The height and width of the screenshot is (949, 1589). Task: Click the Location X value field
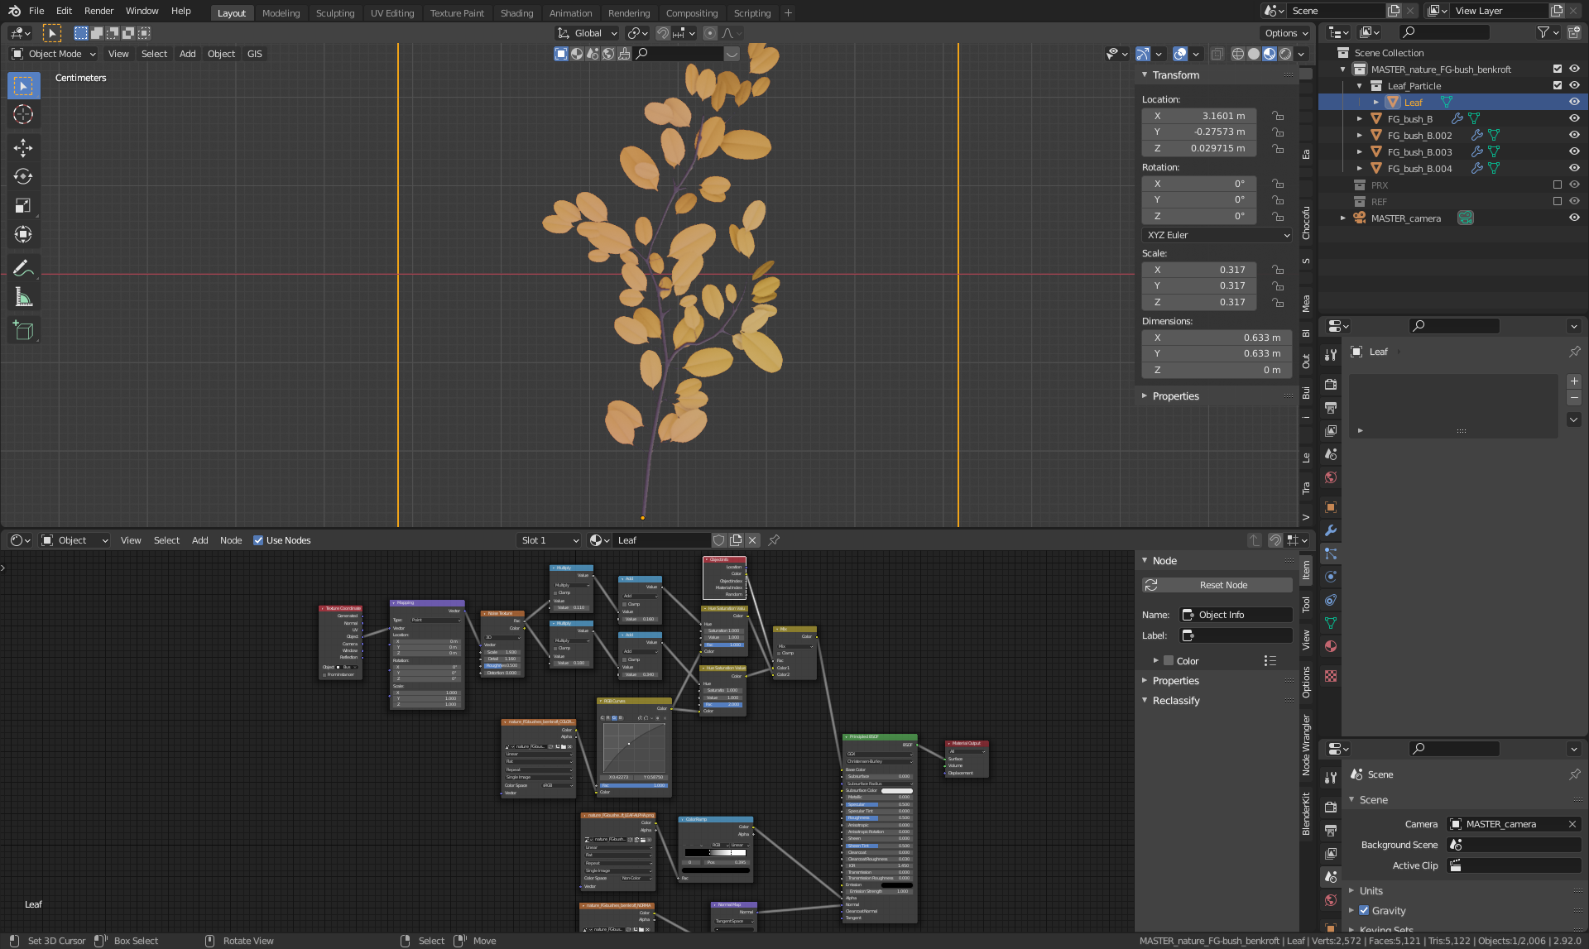click(1198, 116)
